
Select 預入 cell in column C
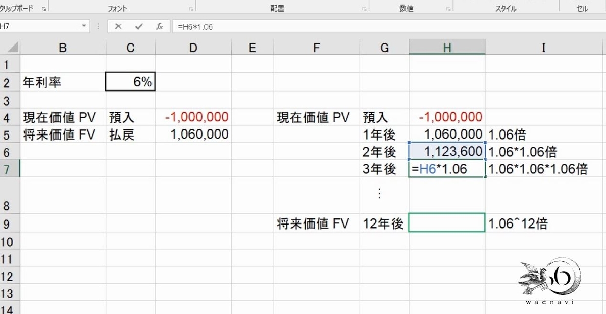130,117
